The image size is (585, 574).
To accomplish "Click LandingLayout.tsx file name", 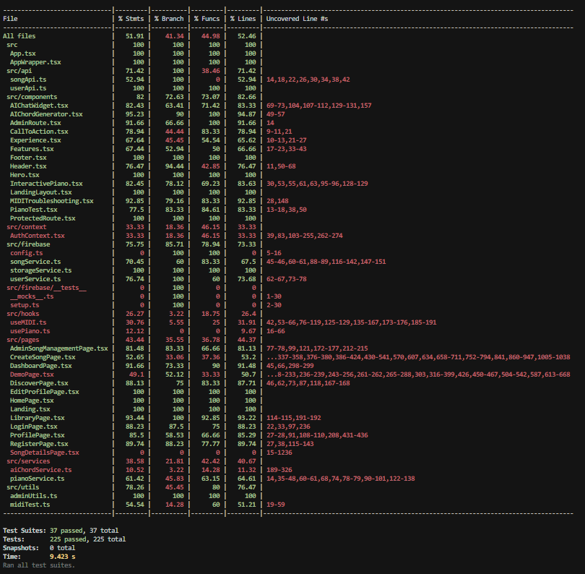I will (x=41, y=192).
